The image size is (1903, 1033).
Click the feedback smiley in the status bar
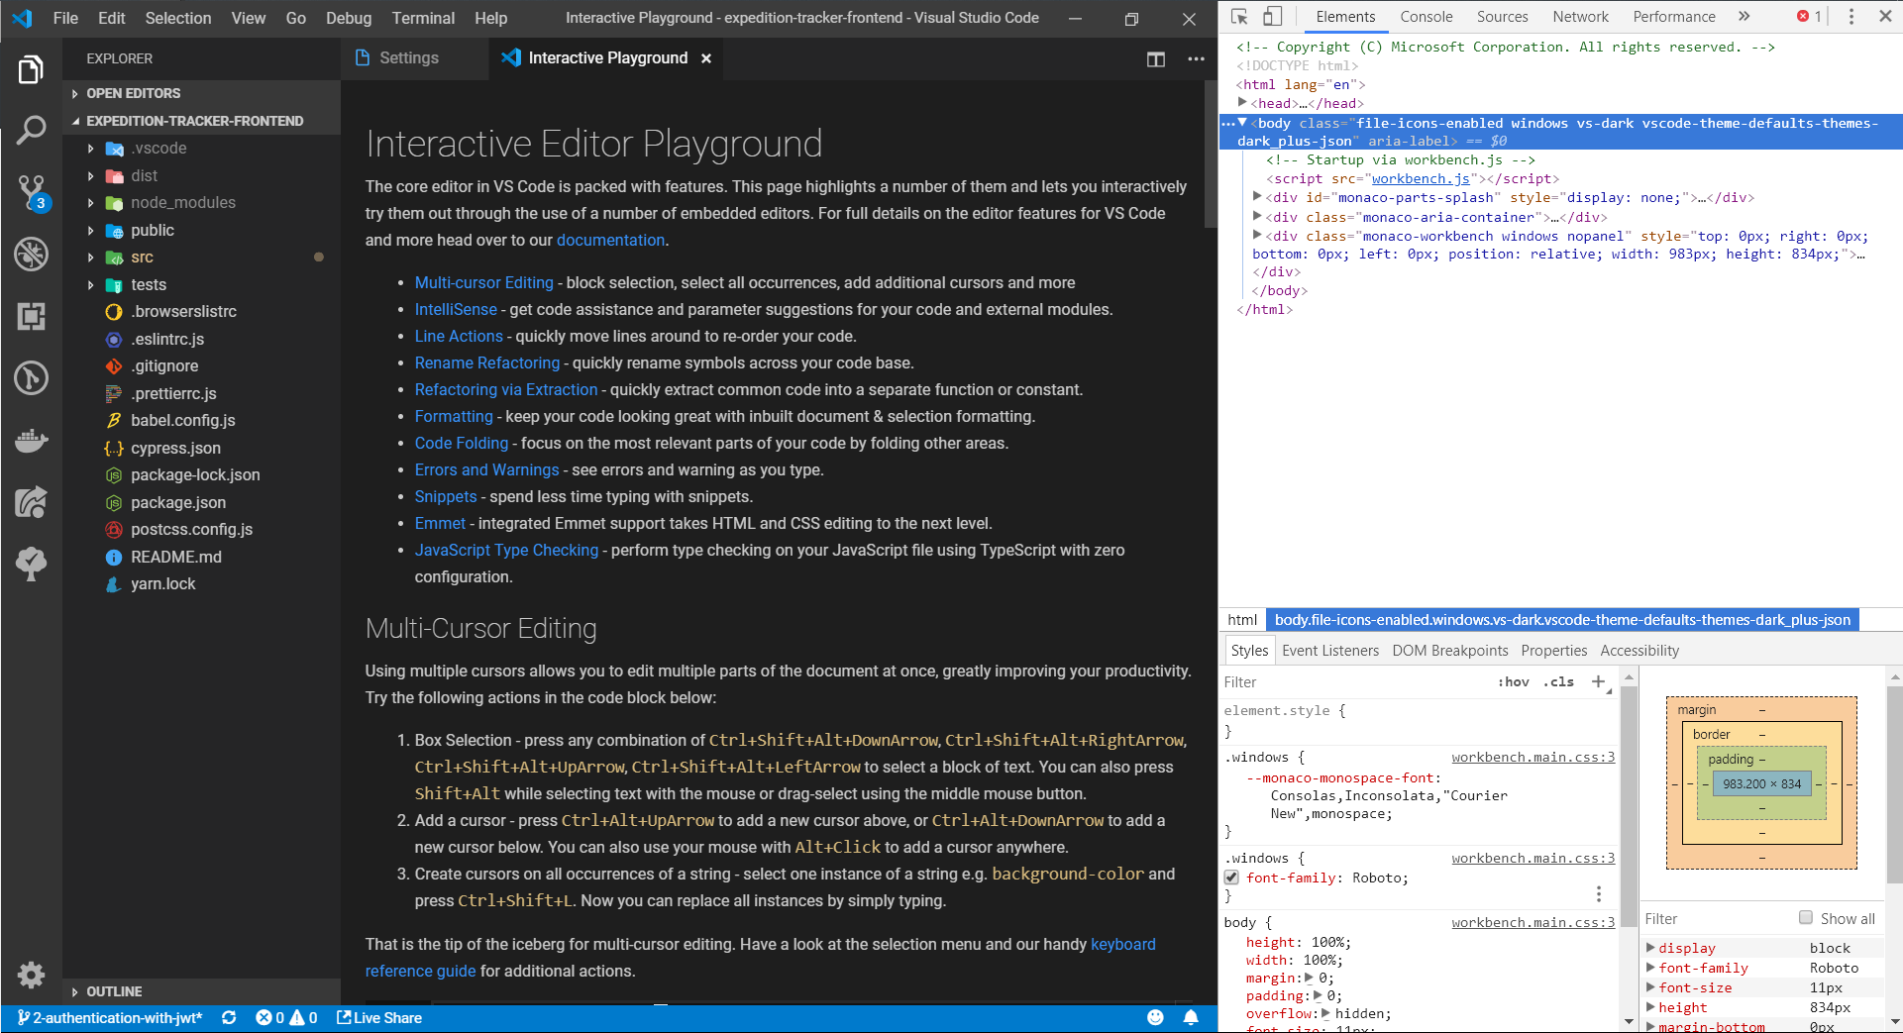1155,1017
